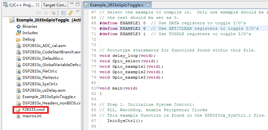This screenshot has width=268, height=130.
Task: Click the Forward navigation arrow icon
Action: pyautogui.click(x=46, y=13)
